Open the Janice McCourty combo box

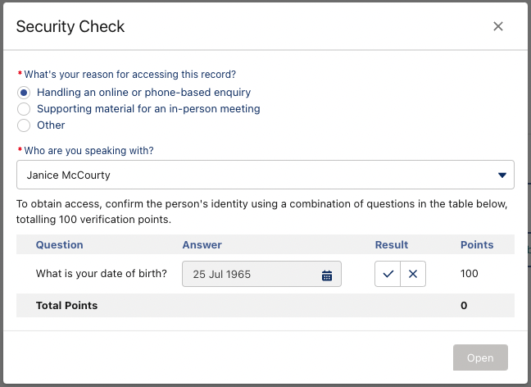tap(265, 175)
